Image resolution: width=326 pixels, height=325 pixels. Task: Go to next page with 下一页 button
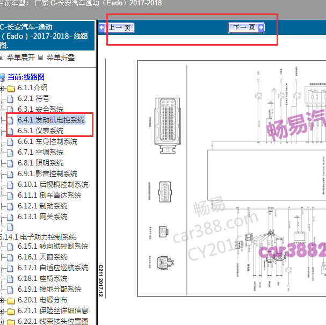pos(246,27)
